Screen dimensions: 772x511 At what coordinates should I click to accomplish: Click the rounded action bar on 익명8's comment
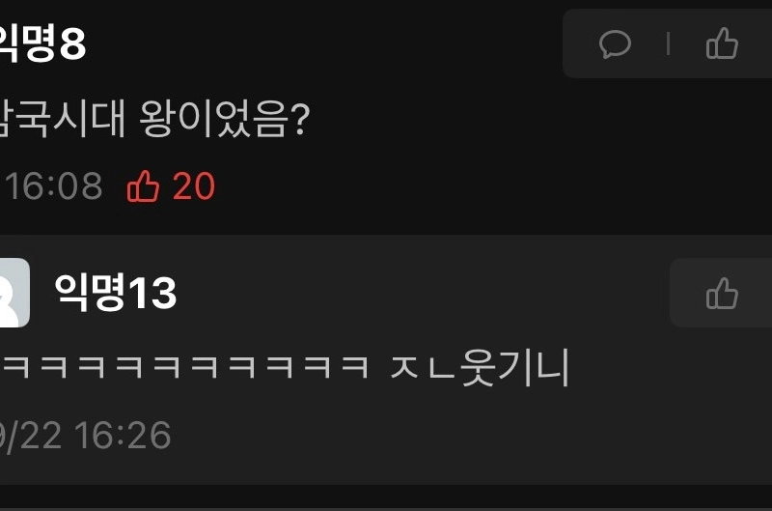click(667, 43)
